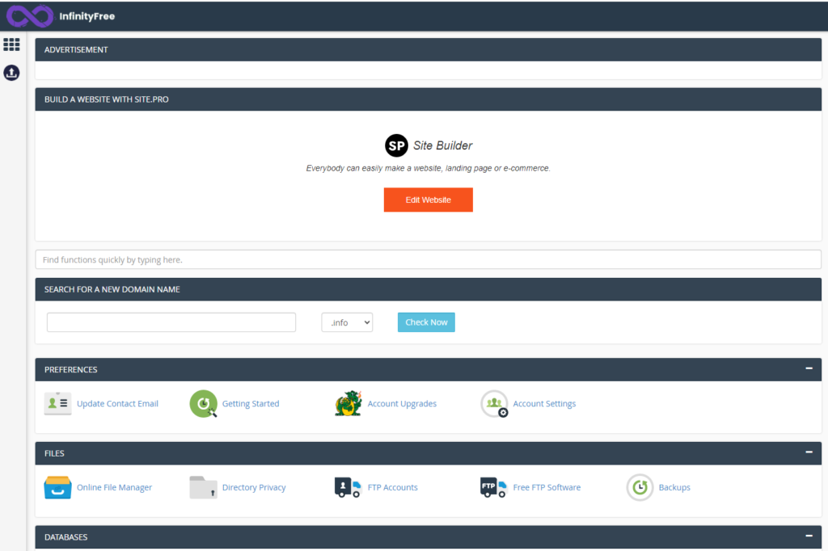Click the Databases header label
Viewport: 828px width, 551px height.
pyautogui.click(x=66, y=536)
